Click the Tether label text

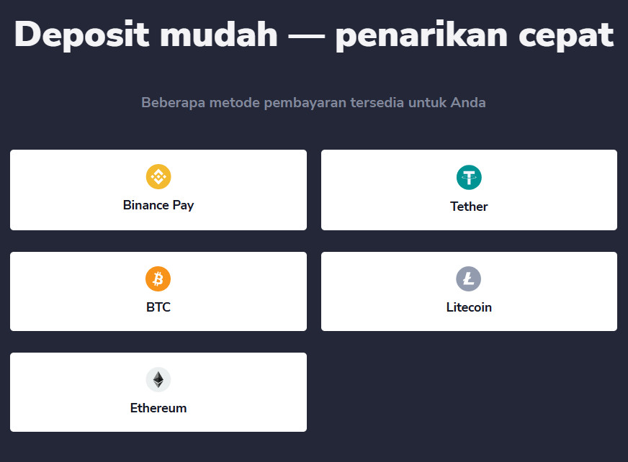(469, 207)
